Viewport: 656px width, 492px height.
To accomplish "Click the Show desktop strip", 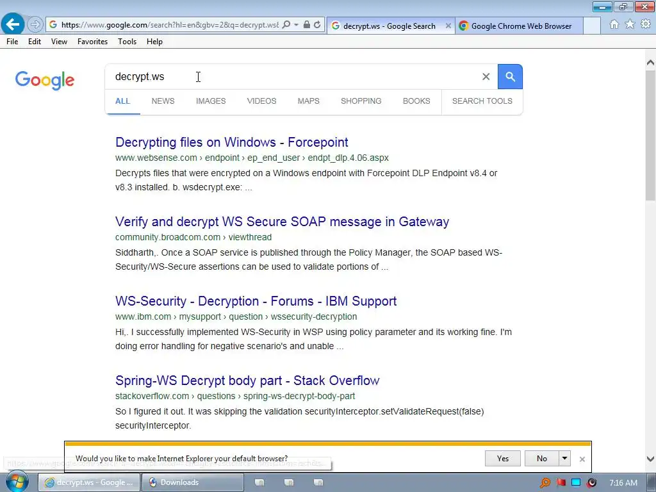I will click(x=651, y=483).
